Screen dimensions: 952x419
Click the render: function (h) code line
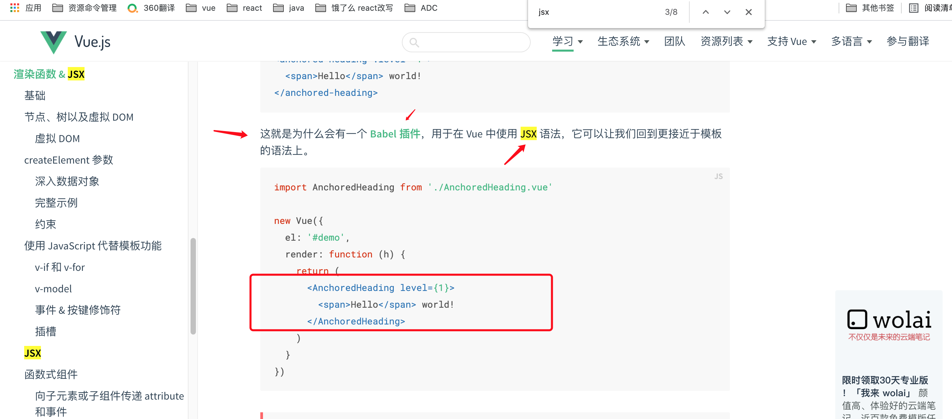pos(345,254)
